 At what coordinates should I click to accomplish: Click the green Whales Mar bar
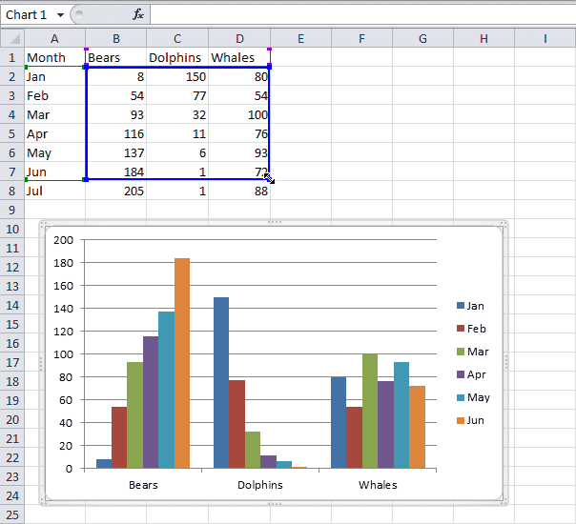point(370,411)
